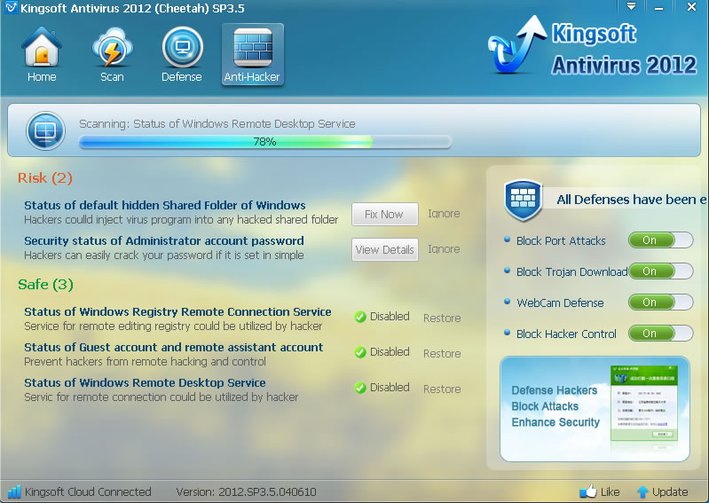Click the blue monitor scanning status icon
The image size is (709, 503).
pos(45,130)
